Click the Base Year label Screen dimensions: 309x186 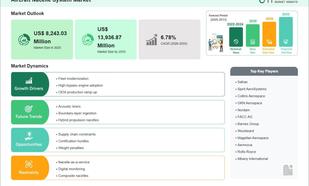pos(253,51)
